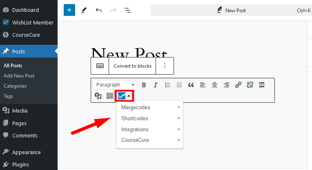The image size is (312, 170).
Task: Open Posts in the sidebar
Action: [29, 51]
